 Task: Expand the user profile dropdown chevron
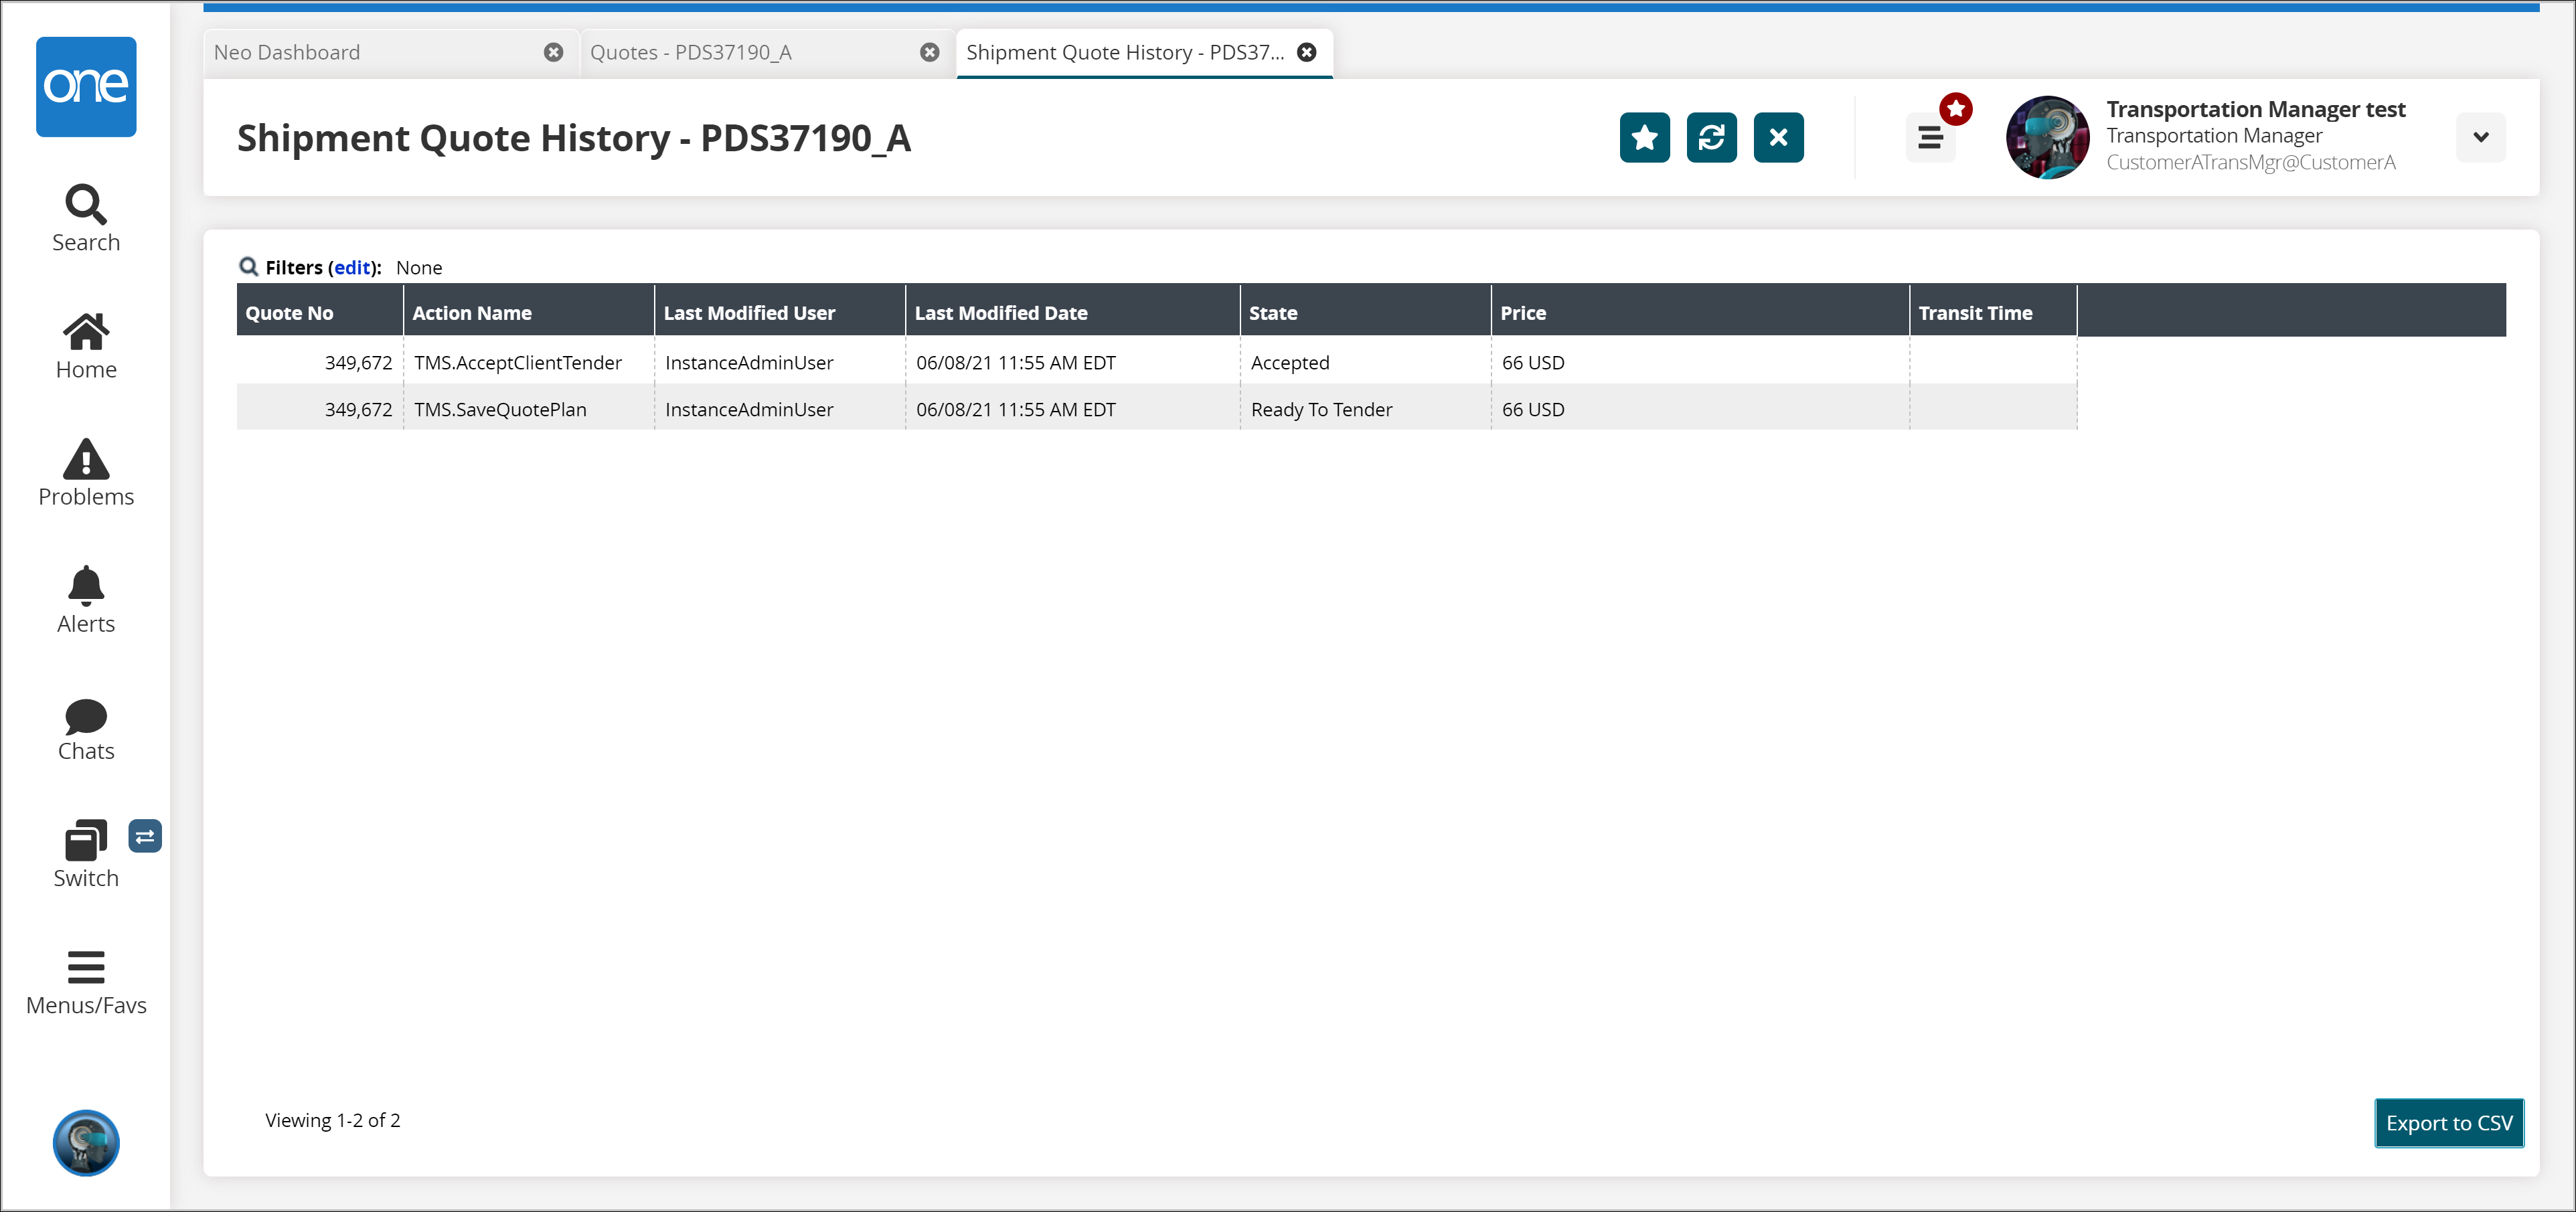coord(2480,138)
